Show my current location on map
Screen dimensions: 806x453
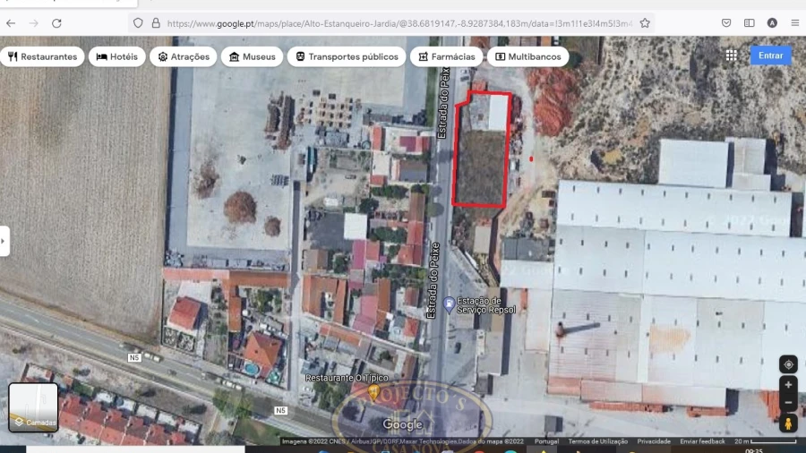point(788,364)
